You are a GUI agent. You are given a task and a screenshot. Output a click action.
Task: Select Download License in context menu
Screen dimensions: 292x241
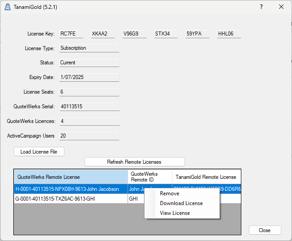pos(181,203)
